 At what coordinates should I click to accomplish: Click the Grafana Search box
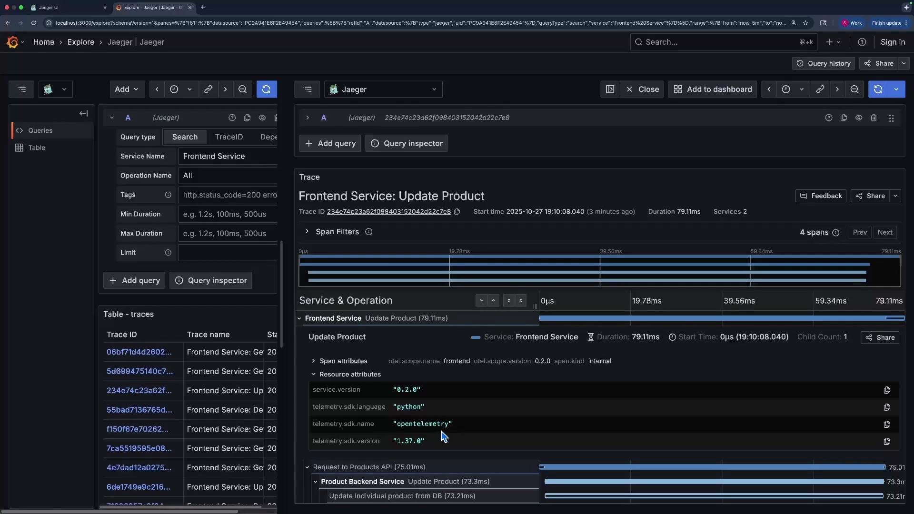(x=724, y=42)
